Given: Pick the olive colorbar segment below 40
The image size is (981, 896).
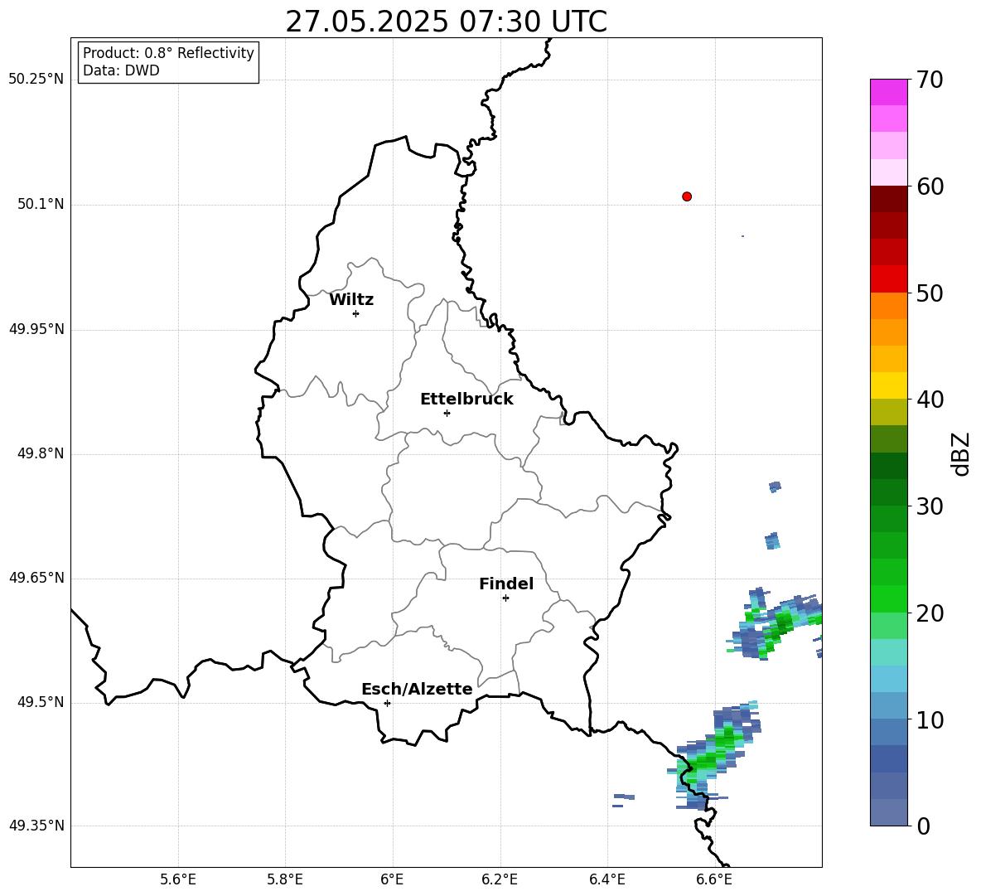Looking at the screenshot, I should 889,412.
